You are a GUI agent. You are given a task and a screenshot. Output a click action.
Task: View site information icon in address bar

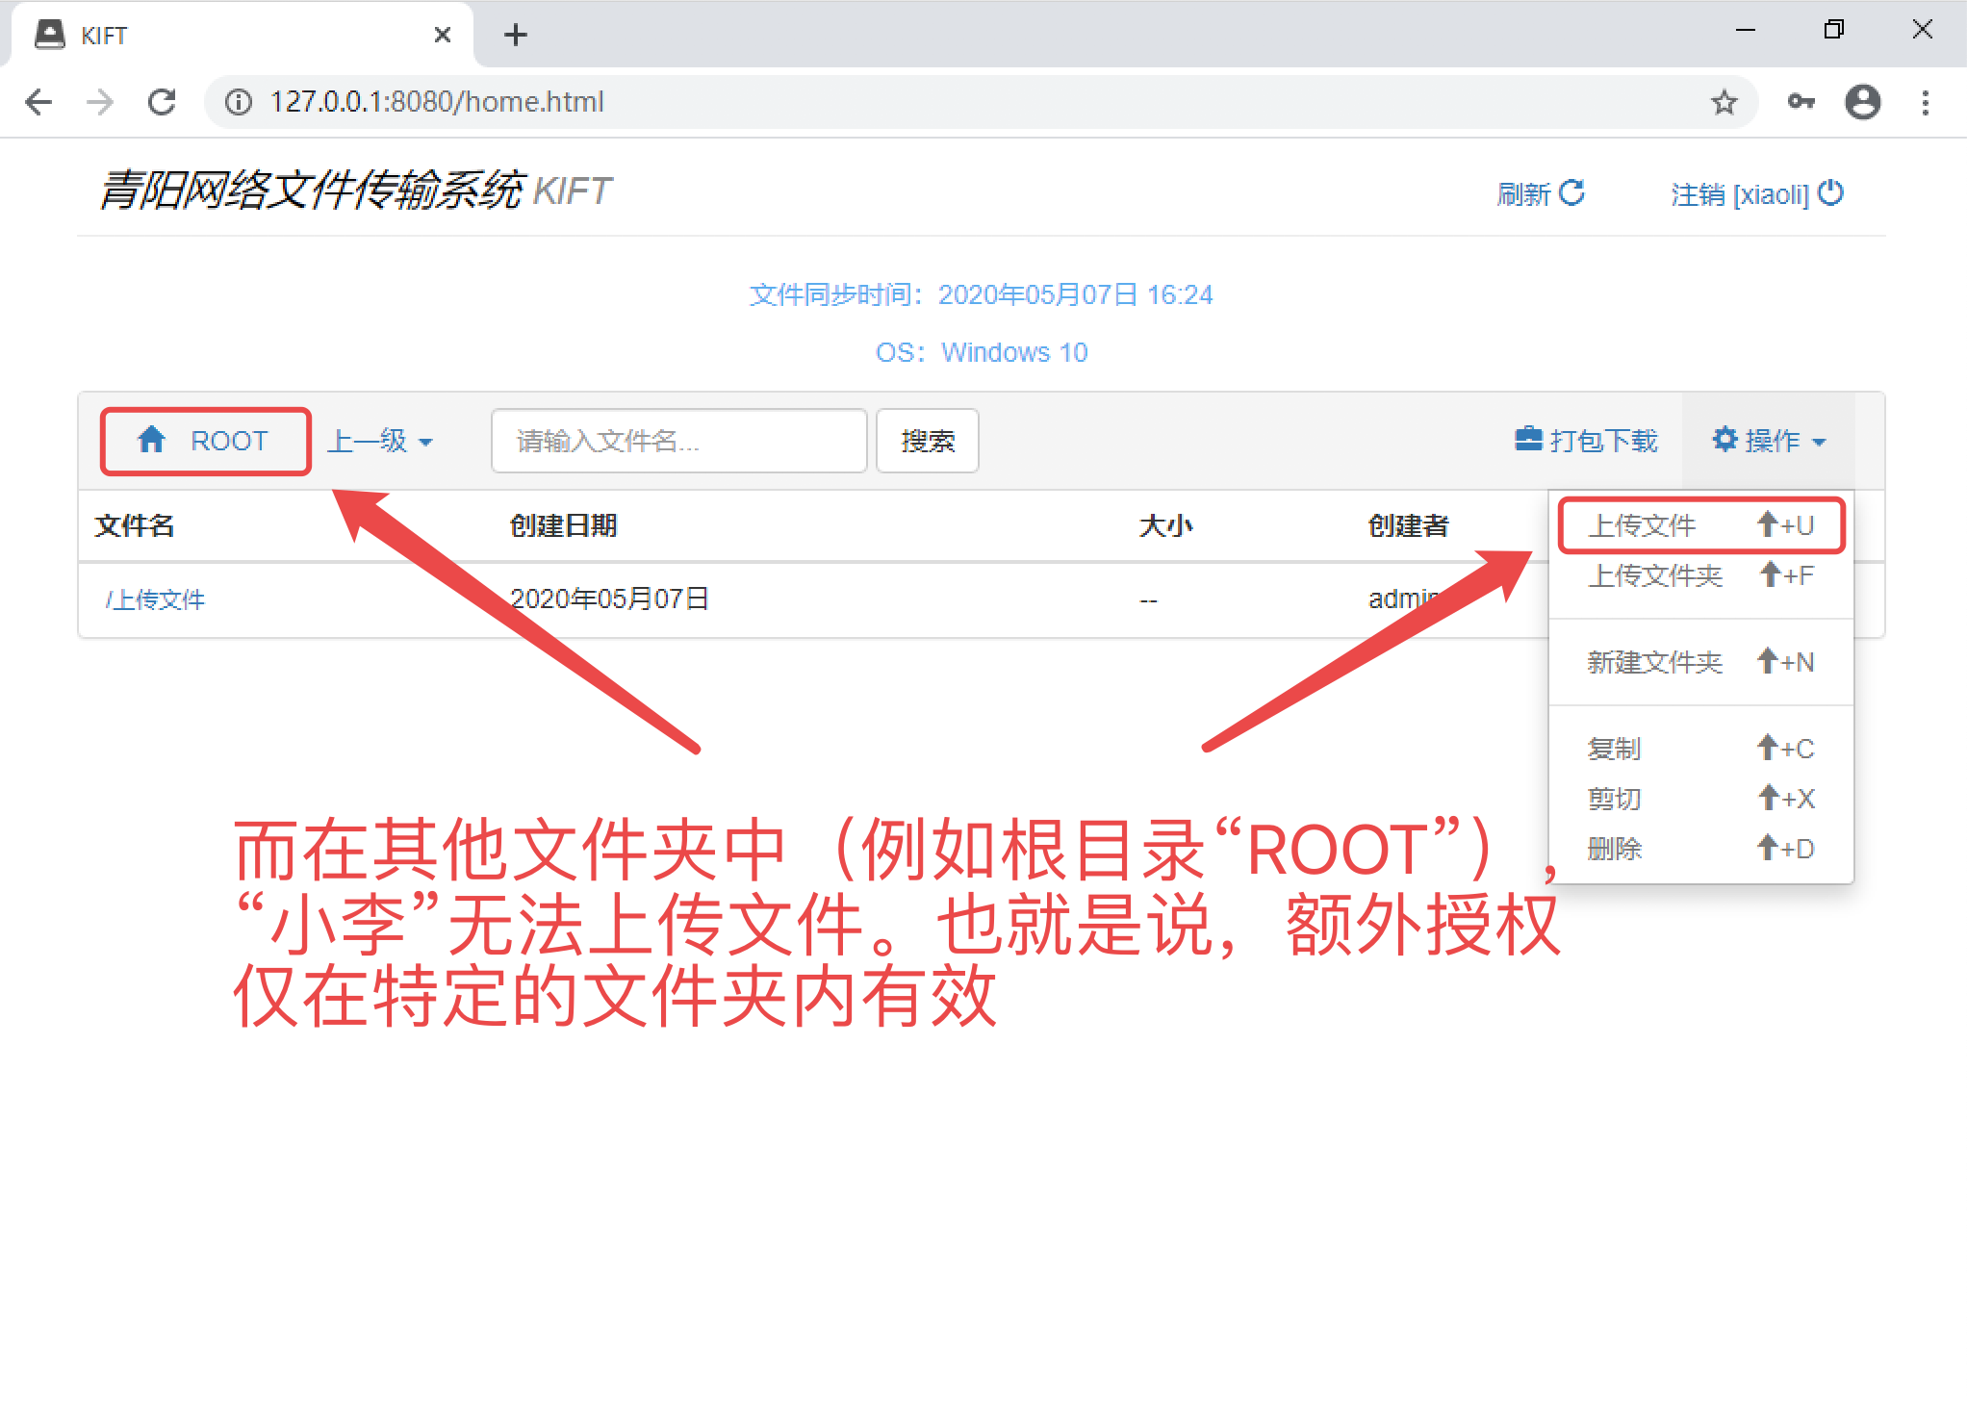point(238,102)
